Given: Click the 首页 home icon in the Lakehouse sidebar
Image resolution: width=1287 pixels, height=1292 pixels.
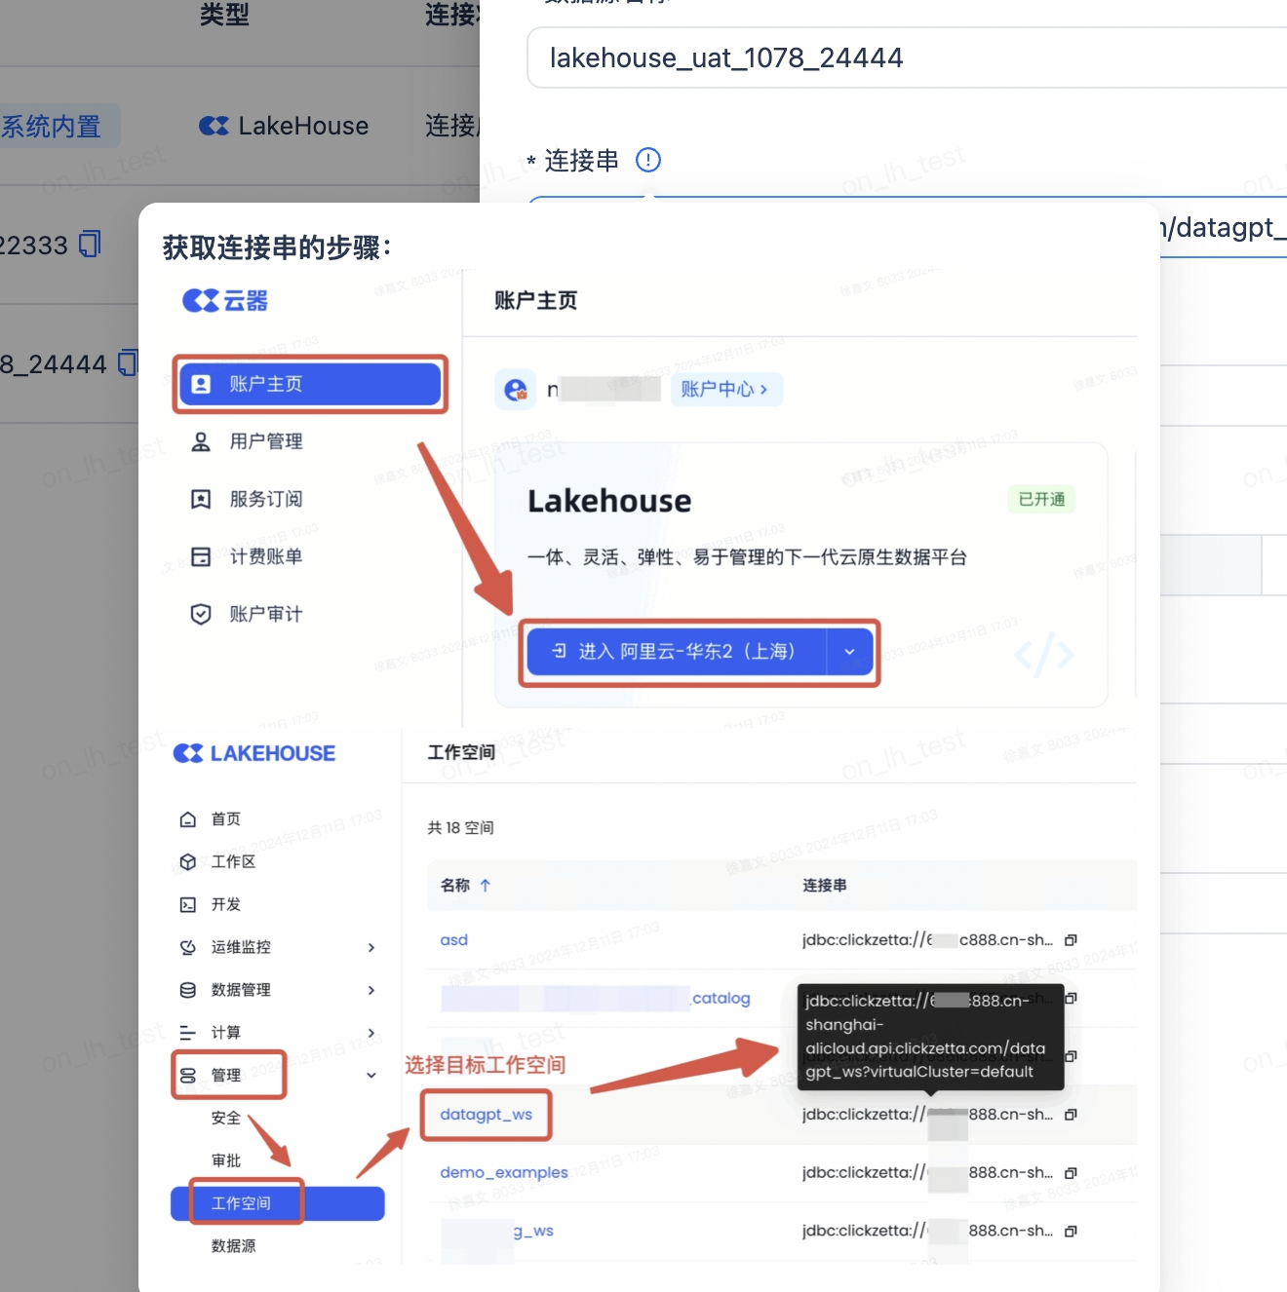Looking at the screenshot, I should [188, 819].
